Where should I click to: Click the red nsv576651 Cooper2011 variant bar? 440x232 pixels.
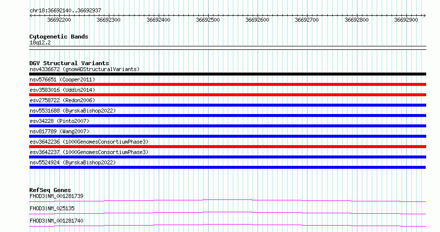[x=227, y=84]
